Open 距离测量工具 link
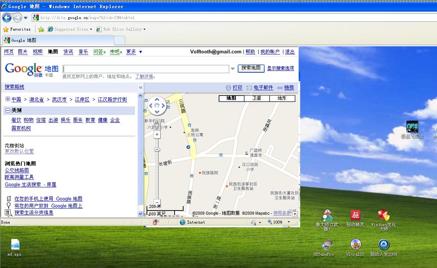The height and width of the screenshot is (268, 437). [19, 177]
